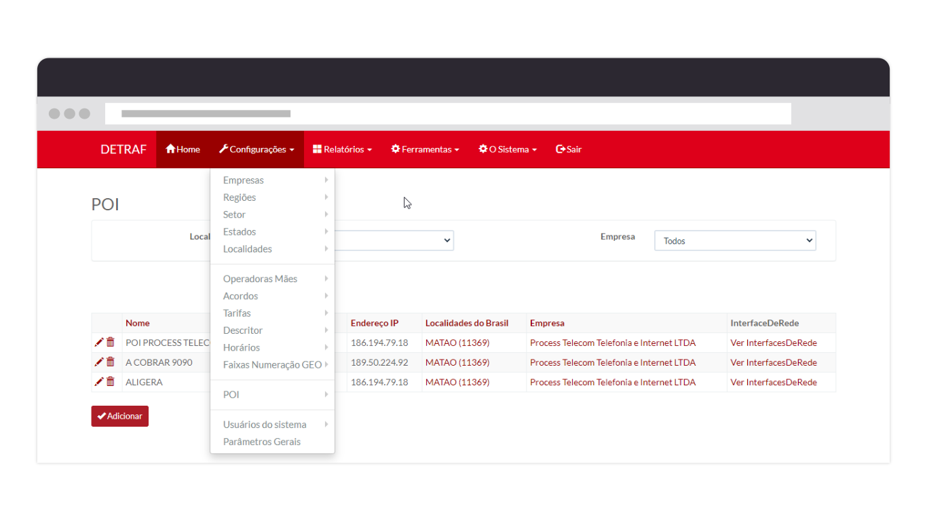Sort by the Endereço IP column header
The image size is (927, 521).
[x=375, y=323]
